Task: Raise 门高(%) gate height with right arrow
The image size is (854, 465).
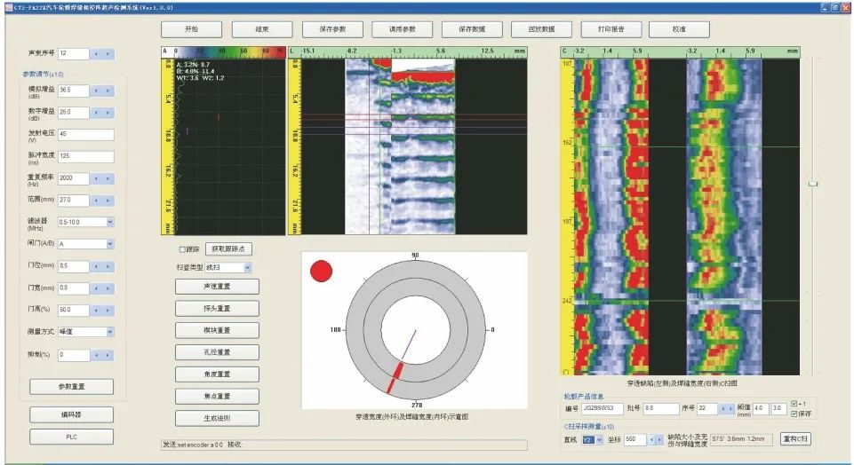Action: pyautogui.click(x=108, y=310)
